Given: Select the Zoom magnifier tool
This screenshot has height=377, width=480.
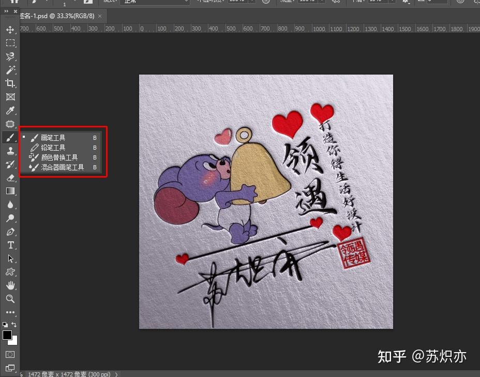Looking at the screenshot, I should tap(10, 299).
